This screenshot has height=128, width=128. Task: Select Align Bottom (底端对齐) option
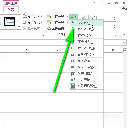86,54
